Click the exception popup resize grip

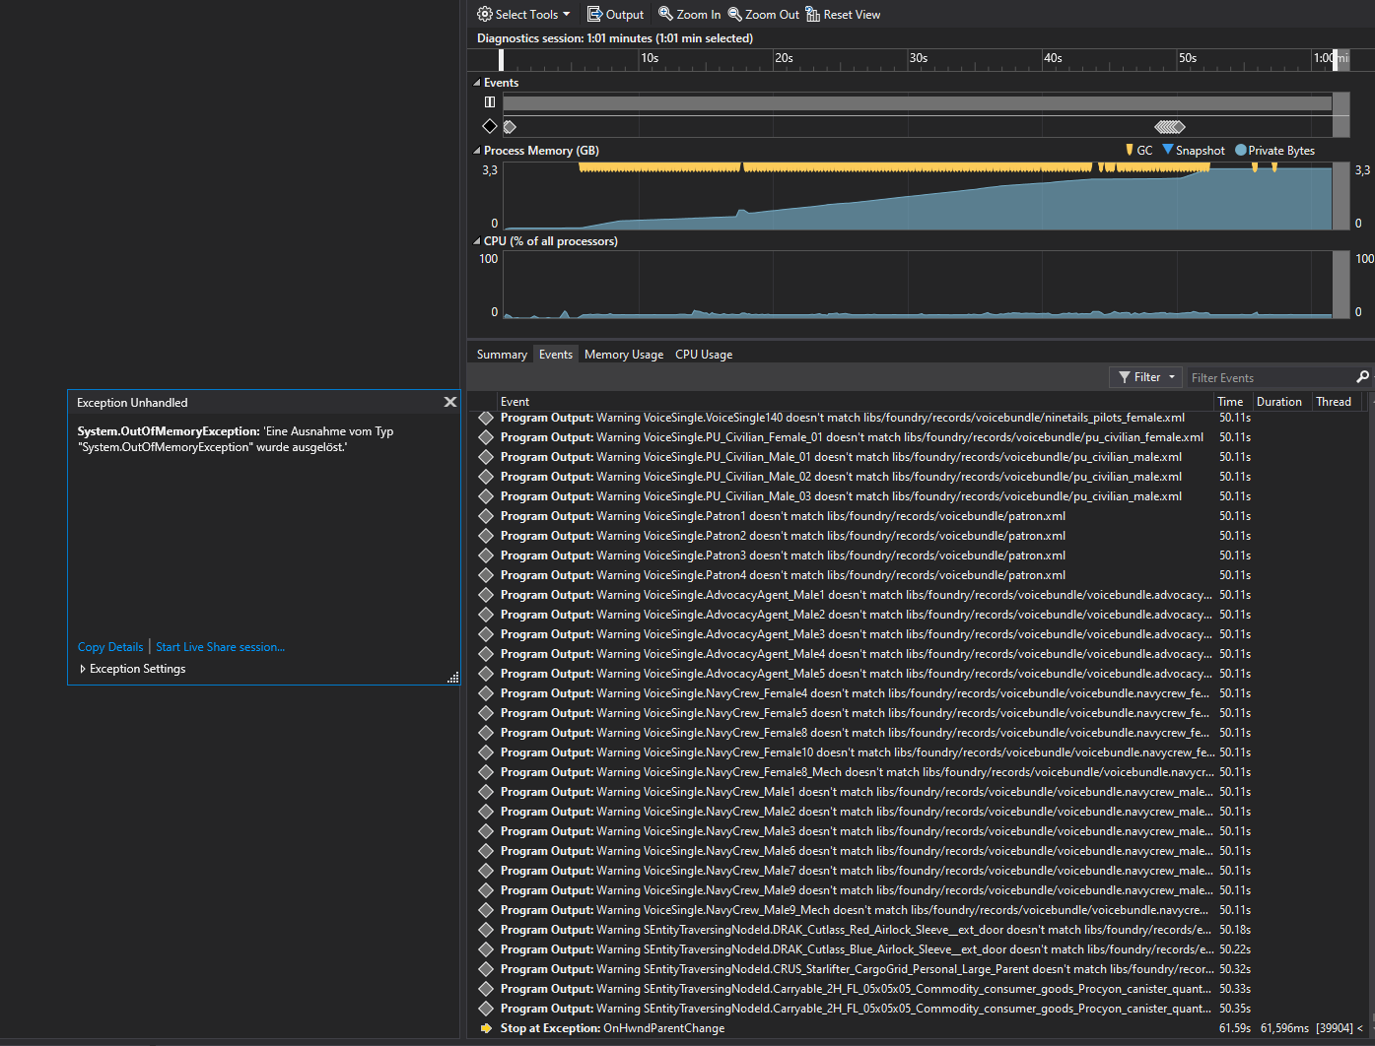[x=453, y=678]
